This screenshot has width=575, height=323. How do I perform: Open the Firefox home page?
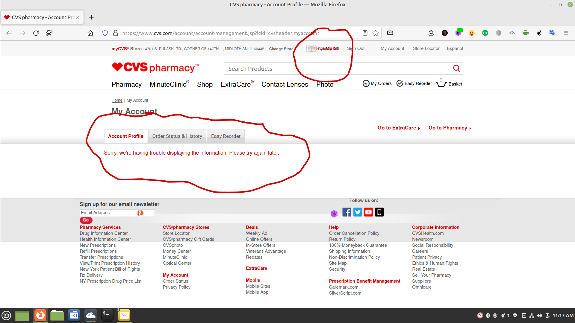point(90,33)
